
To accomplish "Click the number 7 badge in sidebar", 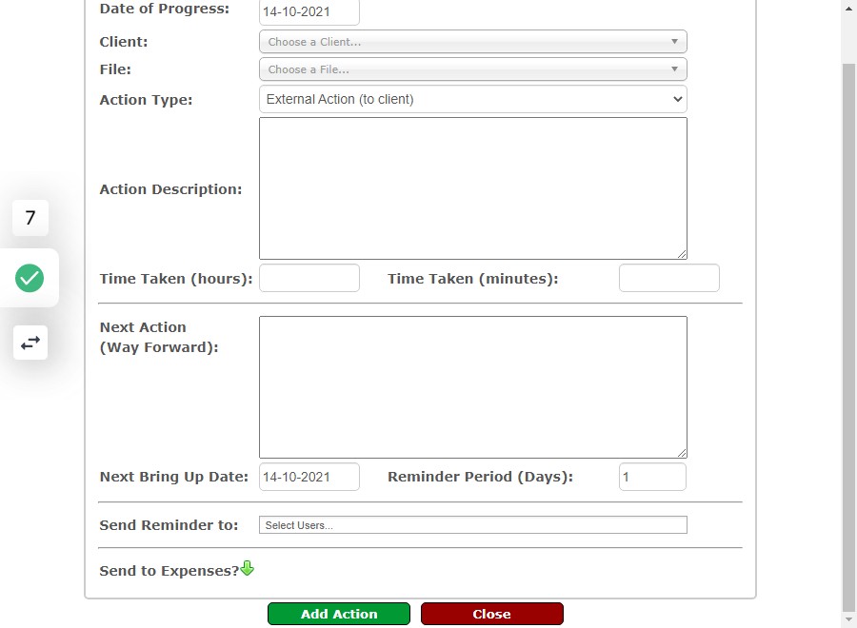I will [x=30, y=218].
